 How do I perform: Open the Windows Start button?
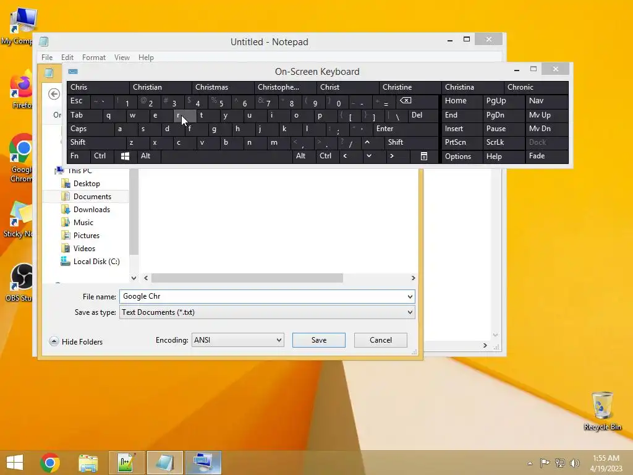[x=15, y=463]
